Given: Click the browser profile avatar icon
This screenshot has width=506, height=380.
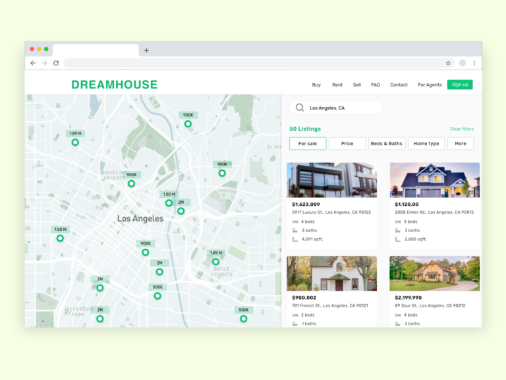Looking at the screenshot, I should [463, 63].
